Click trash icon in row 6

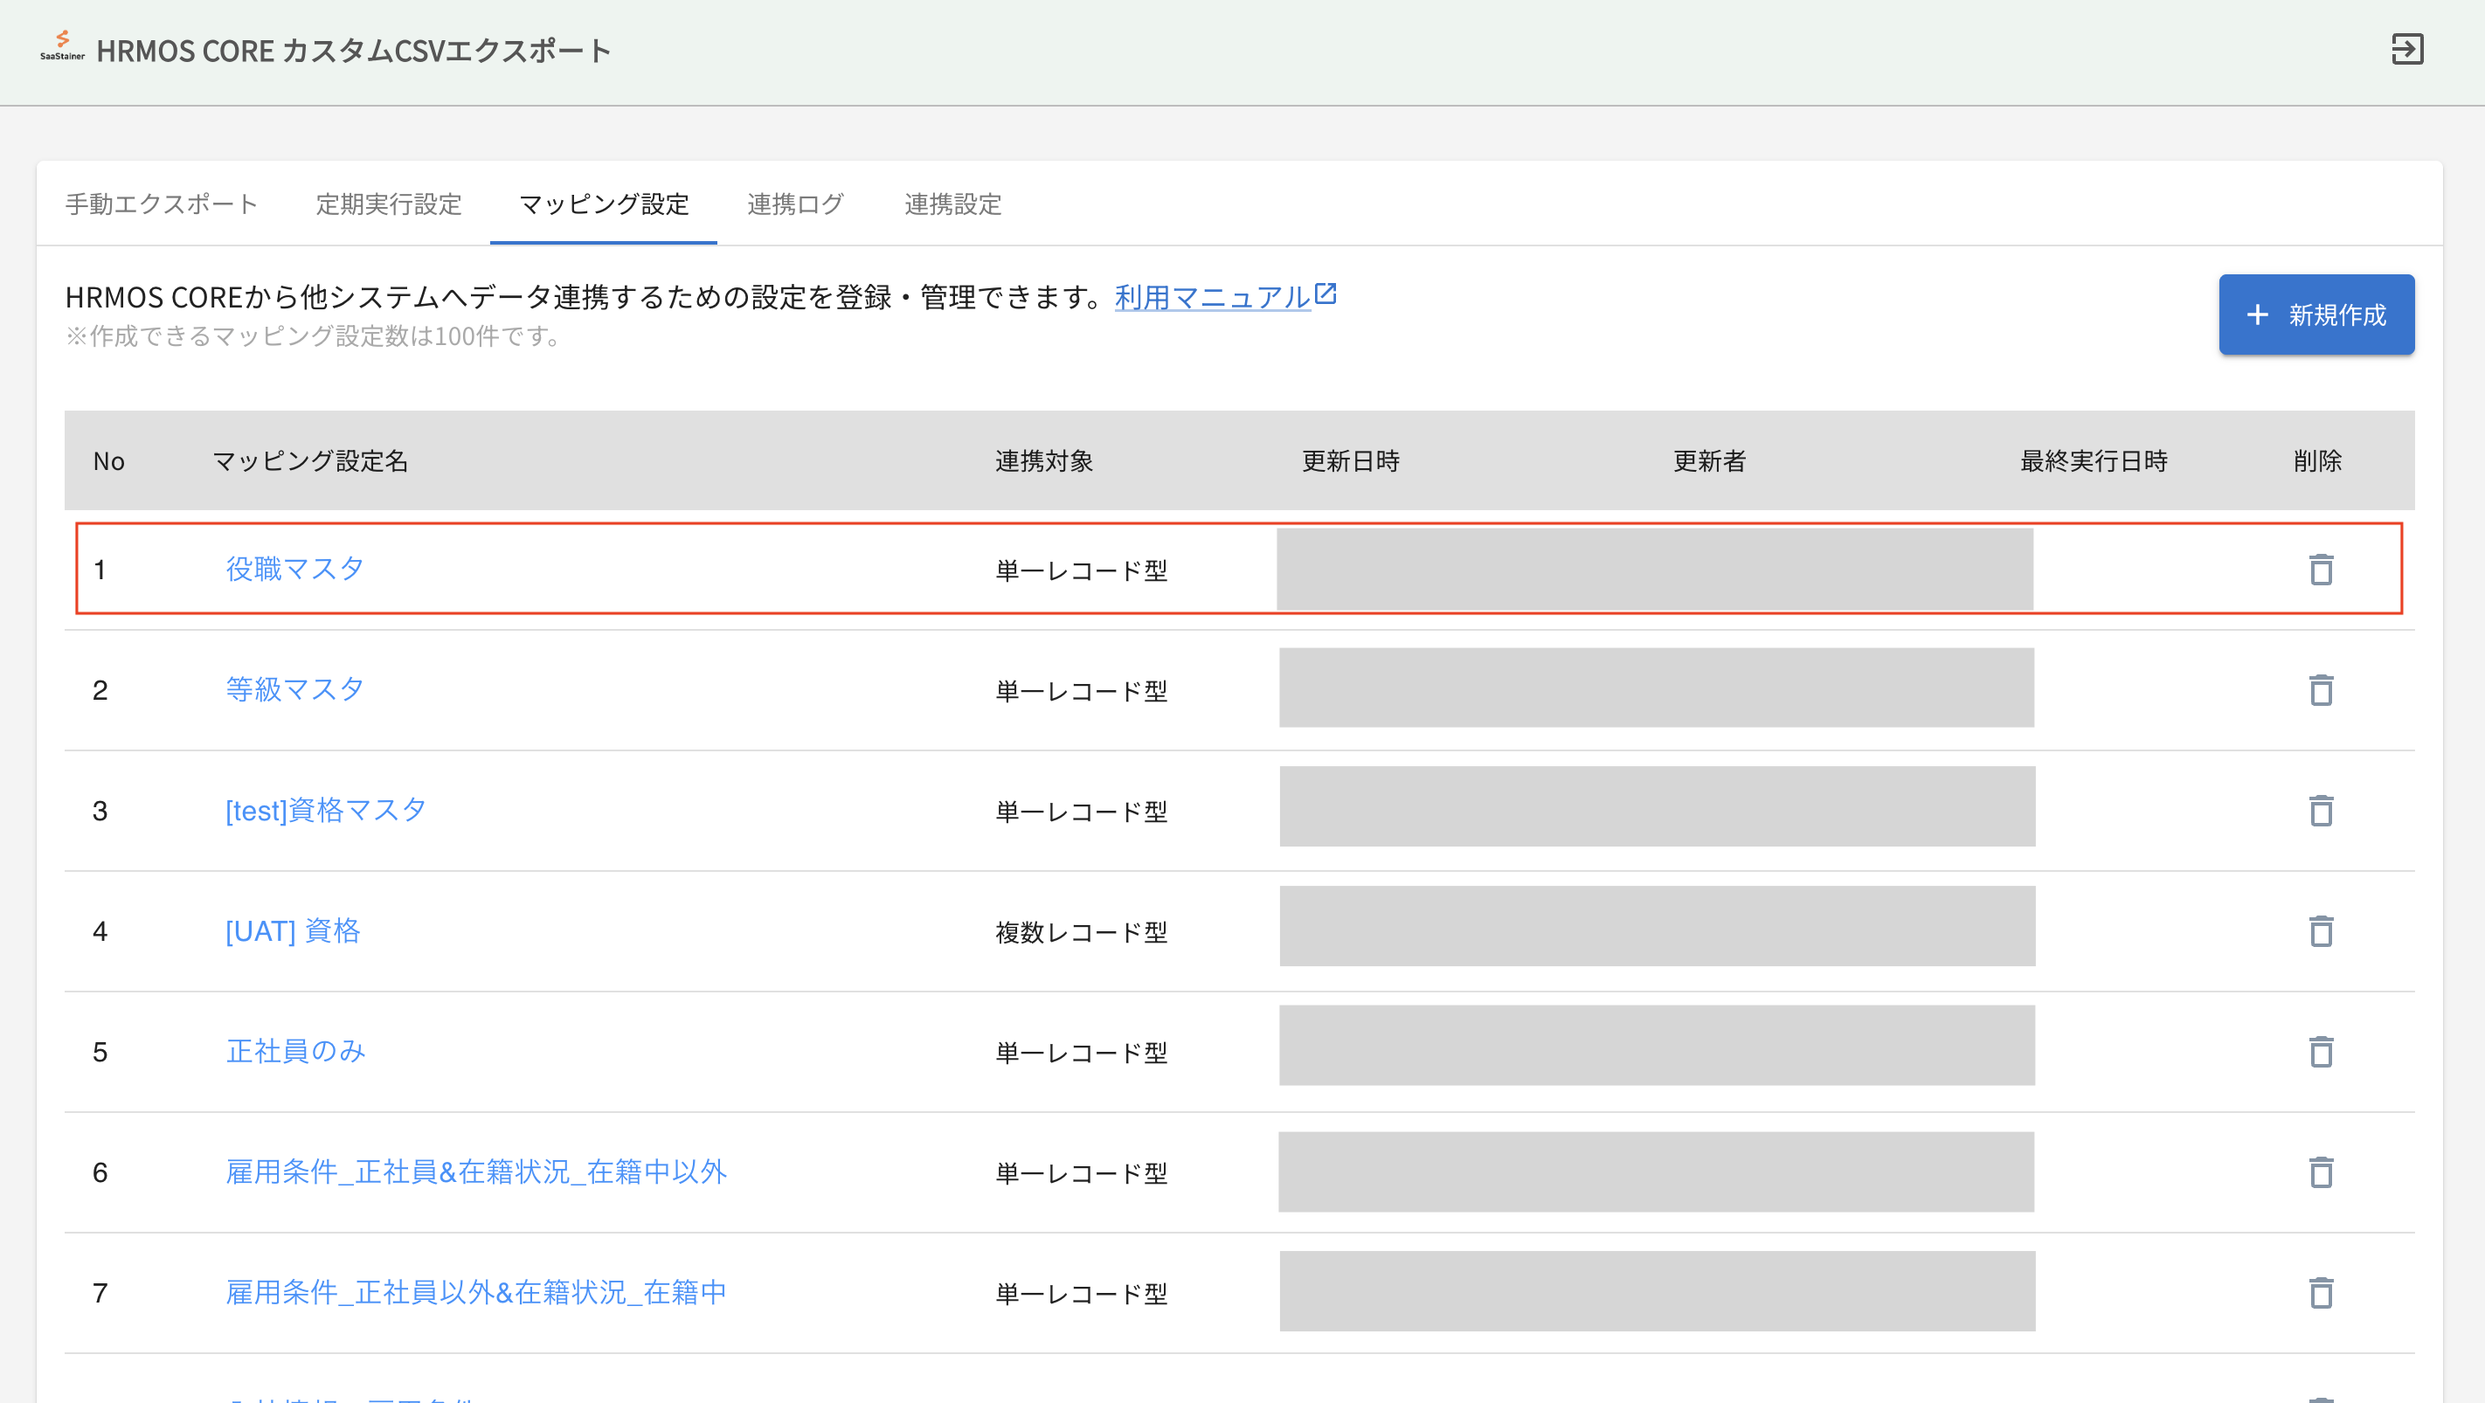click(x=2321, y=1172)
